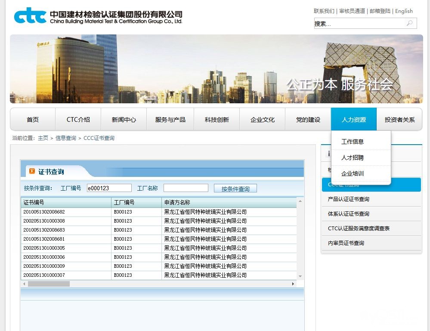
Task: Go to the 新闻中心 navigation tab
Action: pos(124,120)
